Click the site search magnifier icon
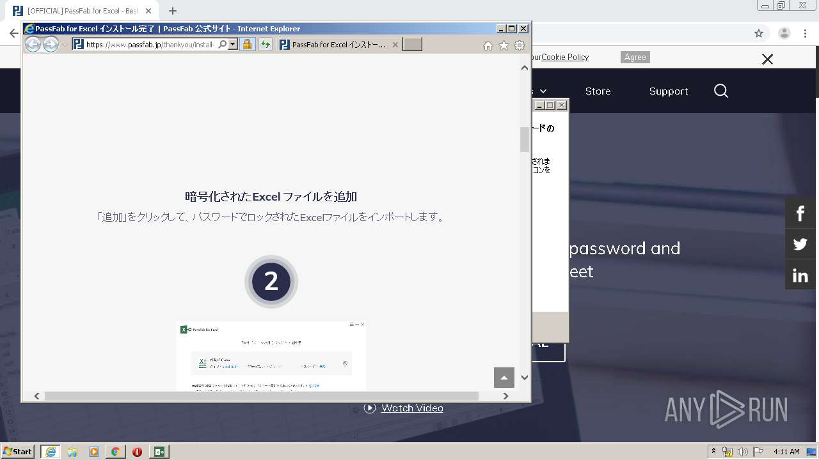 pos(721,91)
